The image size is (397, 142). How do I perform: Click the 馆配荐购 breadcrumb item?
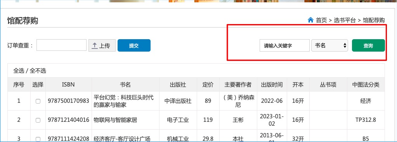click(x=374, y=20)
